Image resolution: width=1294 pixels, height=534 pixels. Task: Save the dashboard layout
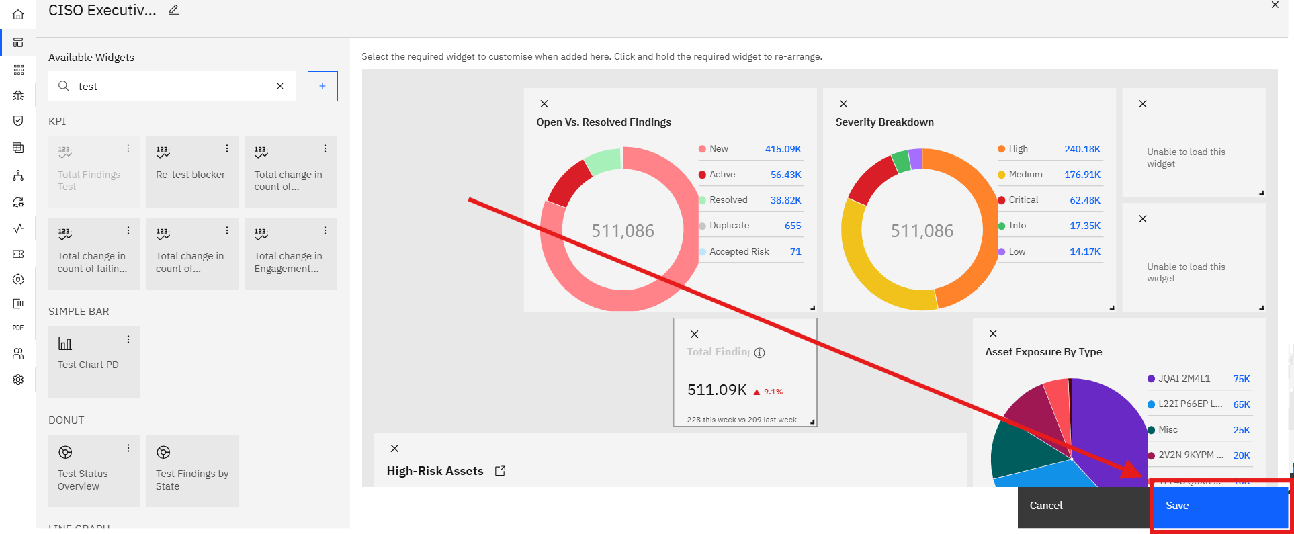[1220, 506]
